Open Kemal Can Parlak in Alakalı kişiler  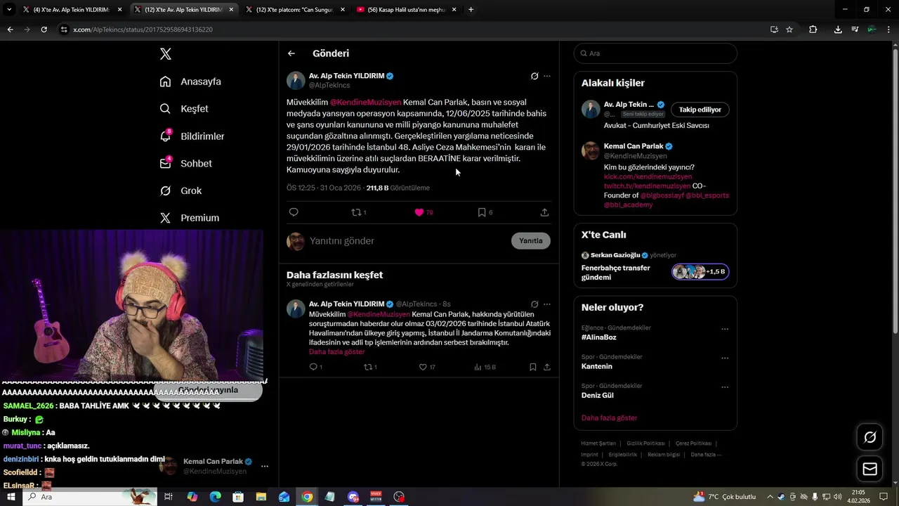pos(634,146)
